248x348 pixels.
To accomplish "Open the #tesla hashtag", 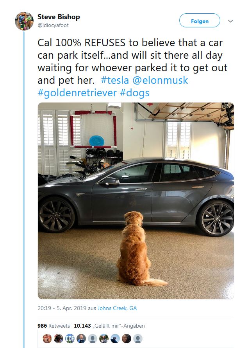I will pyautogui.click(x=114, y=81).
